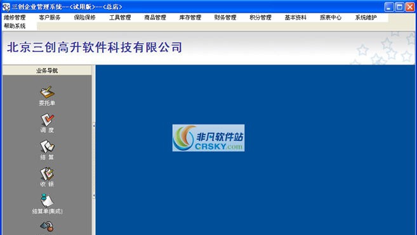The height and width of the screenshot is (235, 417).
Task: Open the 委托单 icon in business navigation
Action: point(47,92)
